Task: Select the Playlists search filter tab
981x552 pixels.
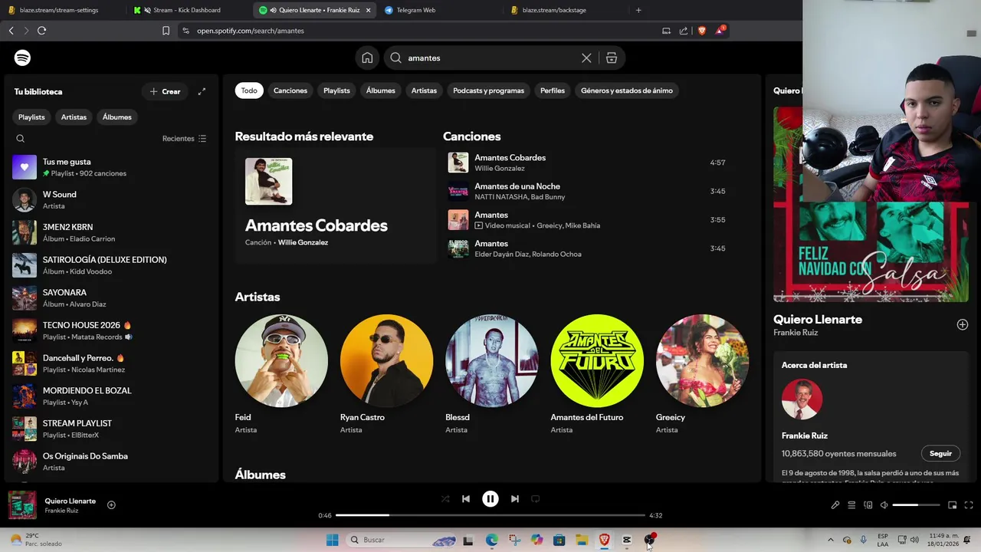Action: click(x=336, y=90)
